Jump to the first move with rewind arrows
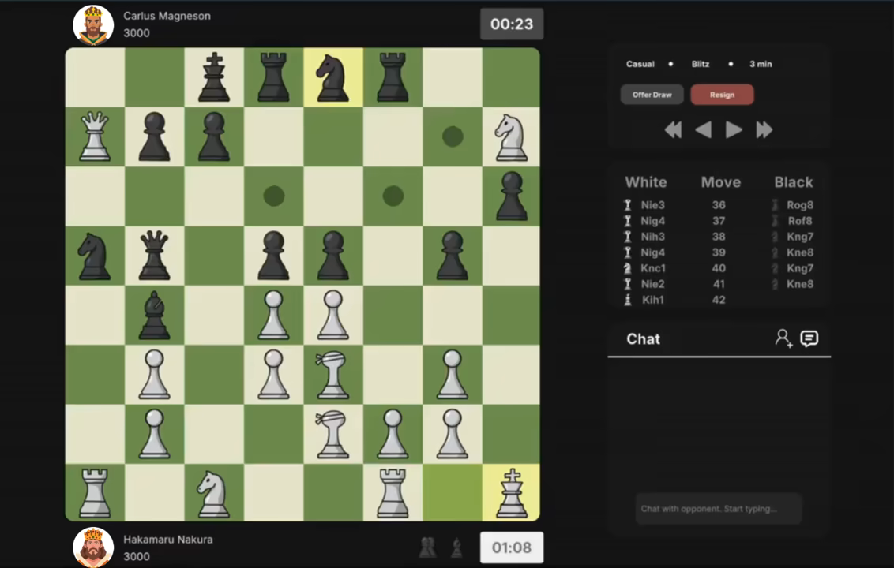Screen dimensions: 894x568 674,130
